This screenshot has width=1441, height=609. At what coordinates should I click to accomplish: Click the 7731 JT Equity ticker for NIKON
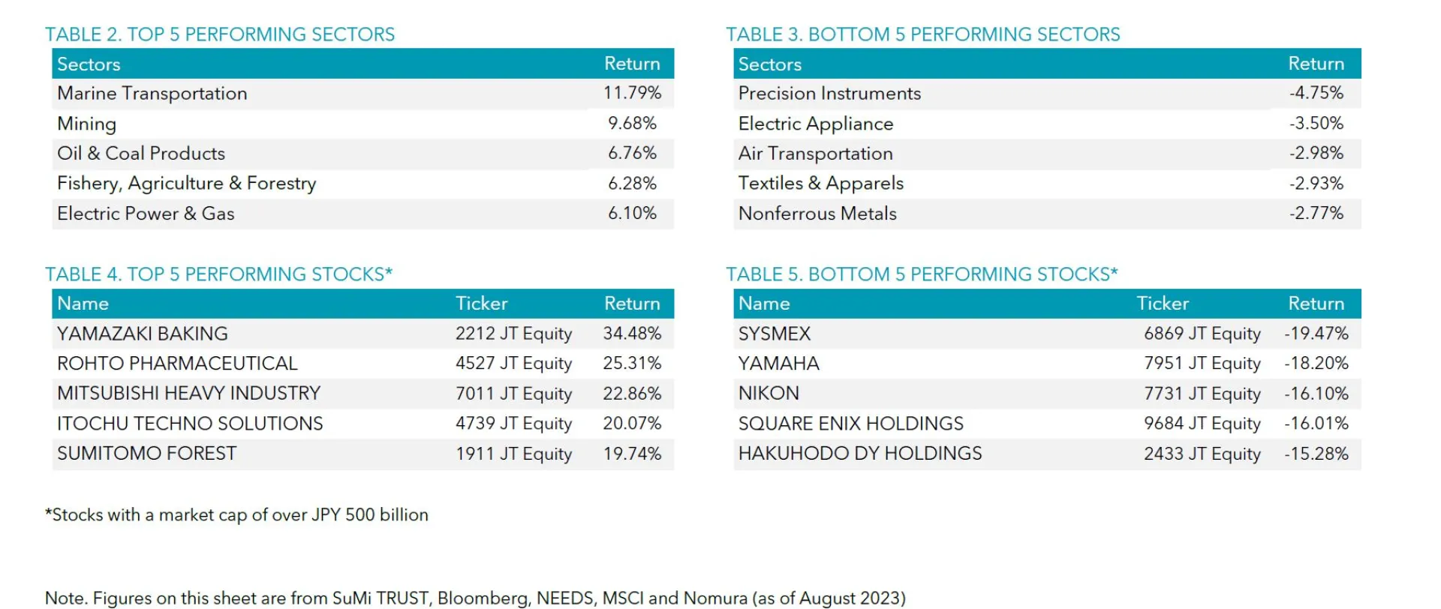tap(1202, 394)
